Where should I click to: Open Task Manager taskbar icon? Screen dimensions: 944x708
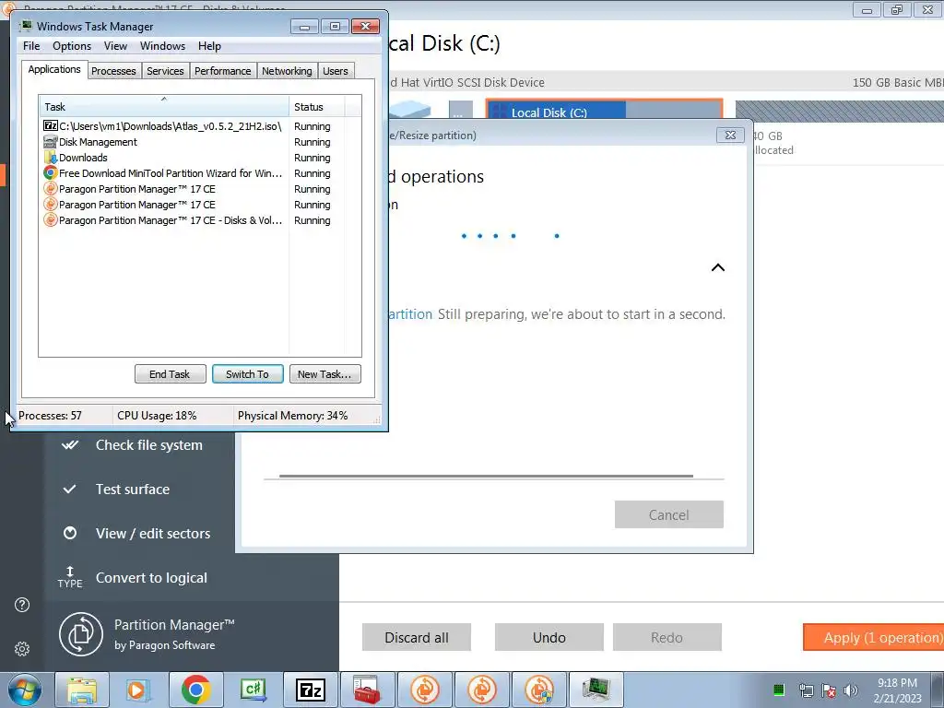(x=596, y=690)
